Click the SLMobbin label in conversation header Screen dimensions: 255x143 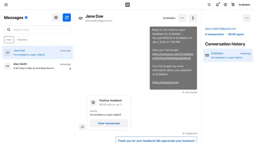tap(169, 18)
